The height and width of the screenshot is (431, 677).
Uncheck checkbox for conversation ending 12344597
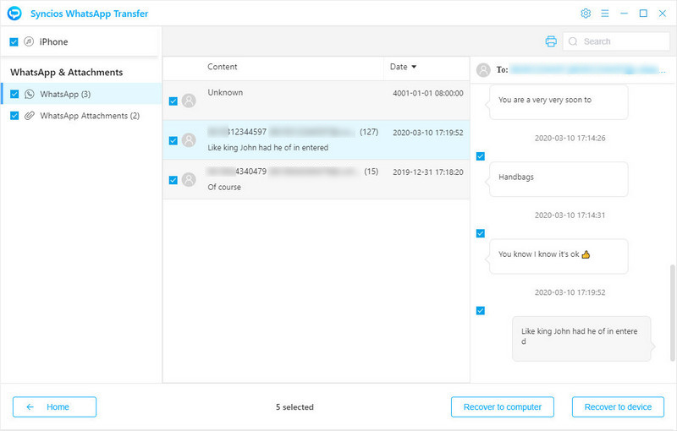[173, 140]
